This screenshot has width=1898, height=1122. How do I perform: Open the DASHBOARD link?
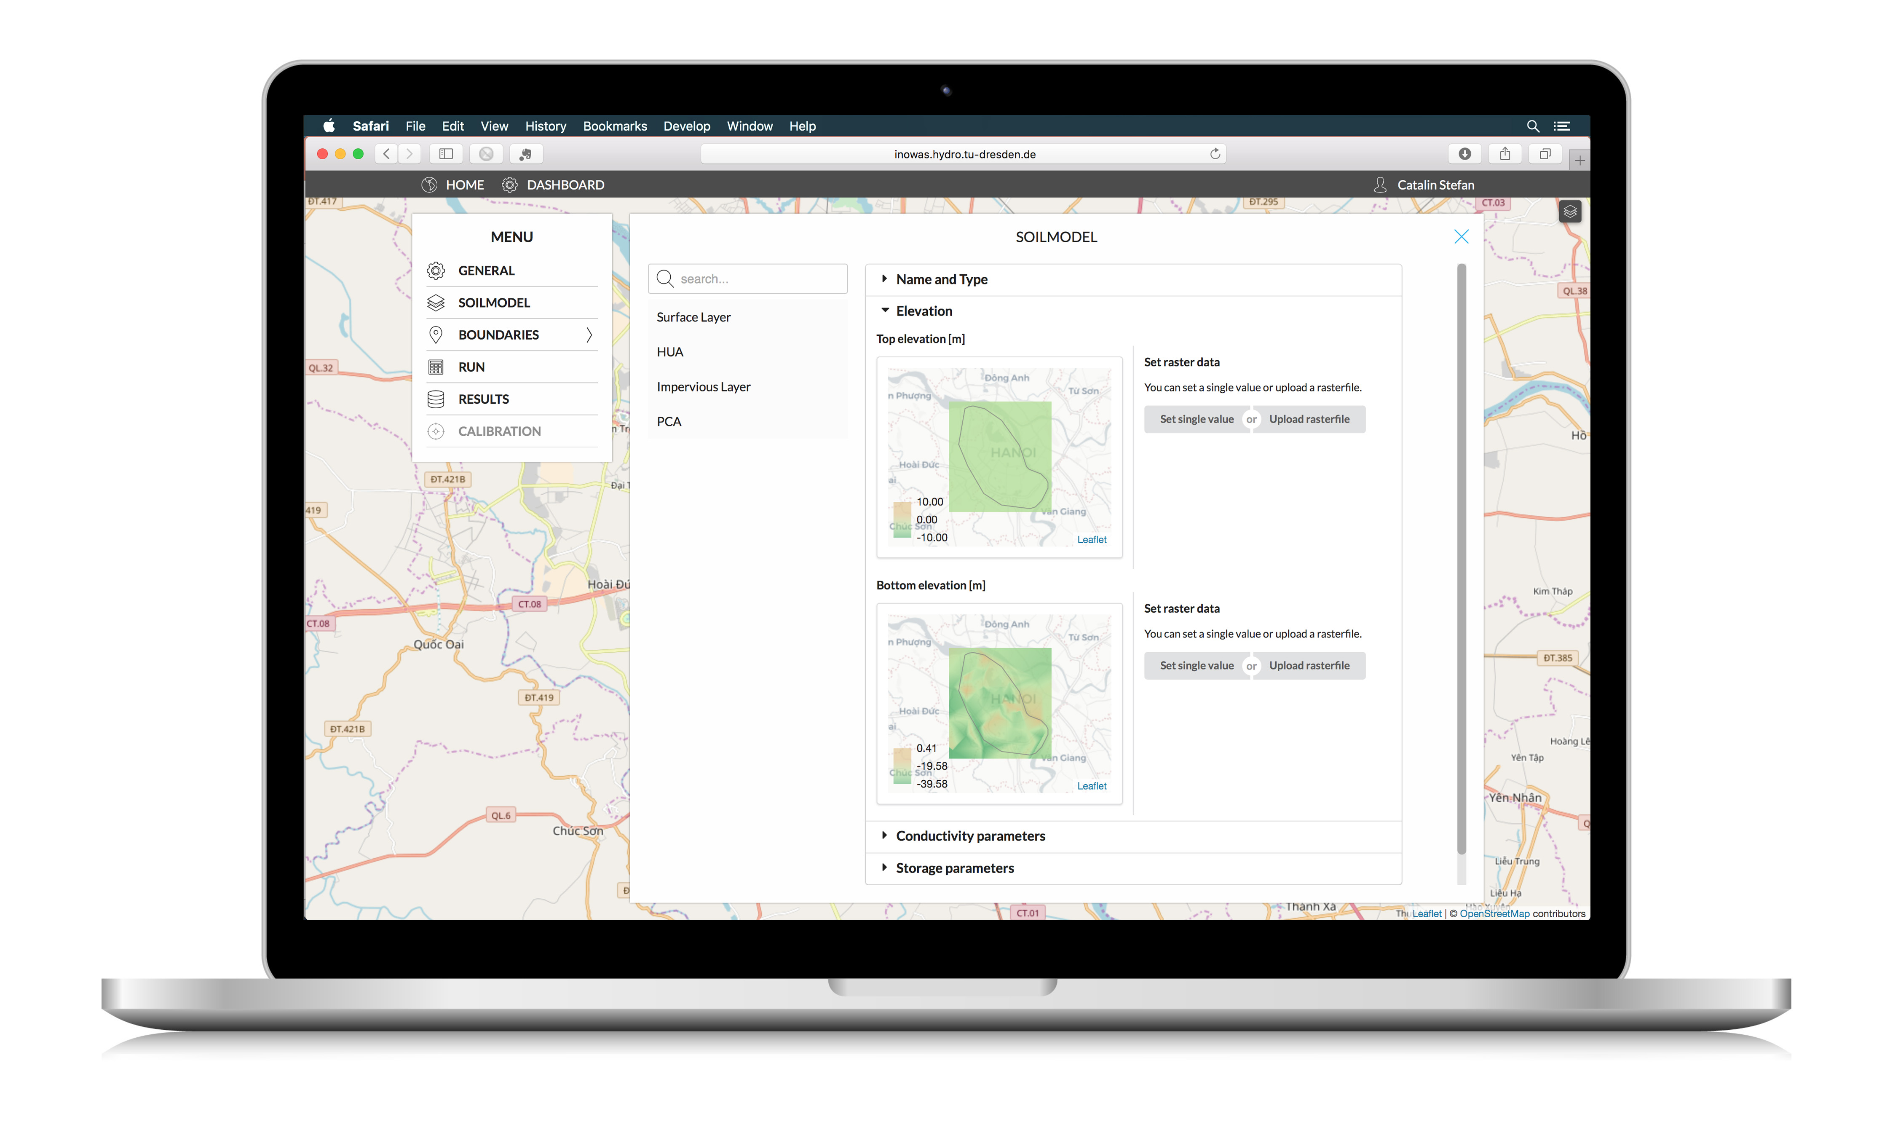tap(565, 185)
